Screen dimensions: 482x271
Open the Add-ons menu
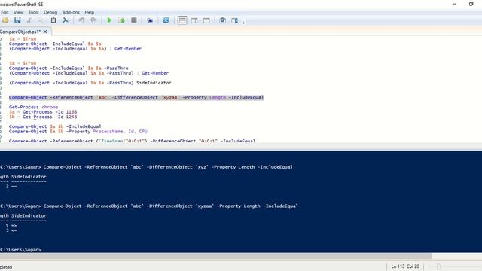71,12
